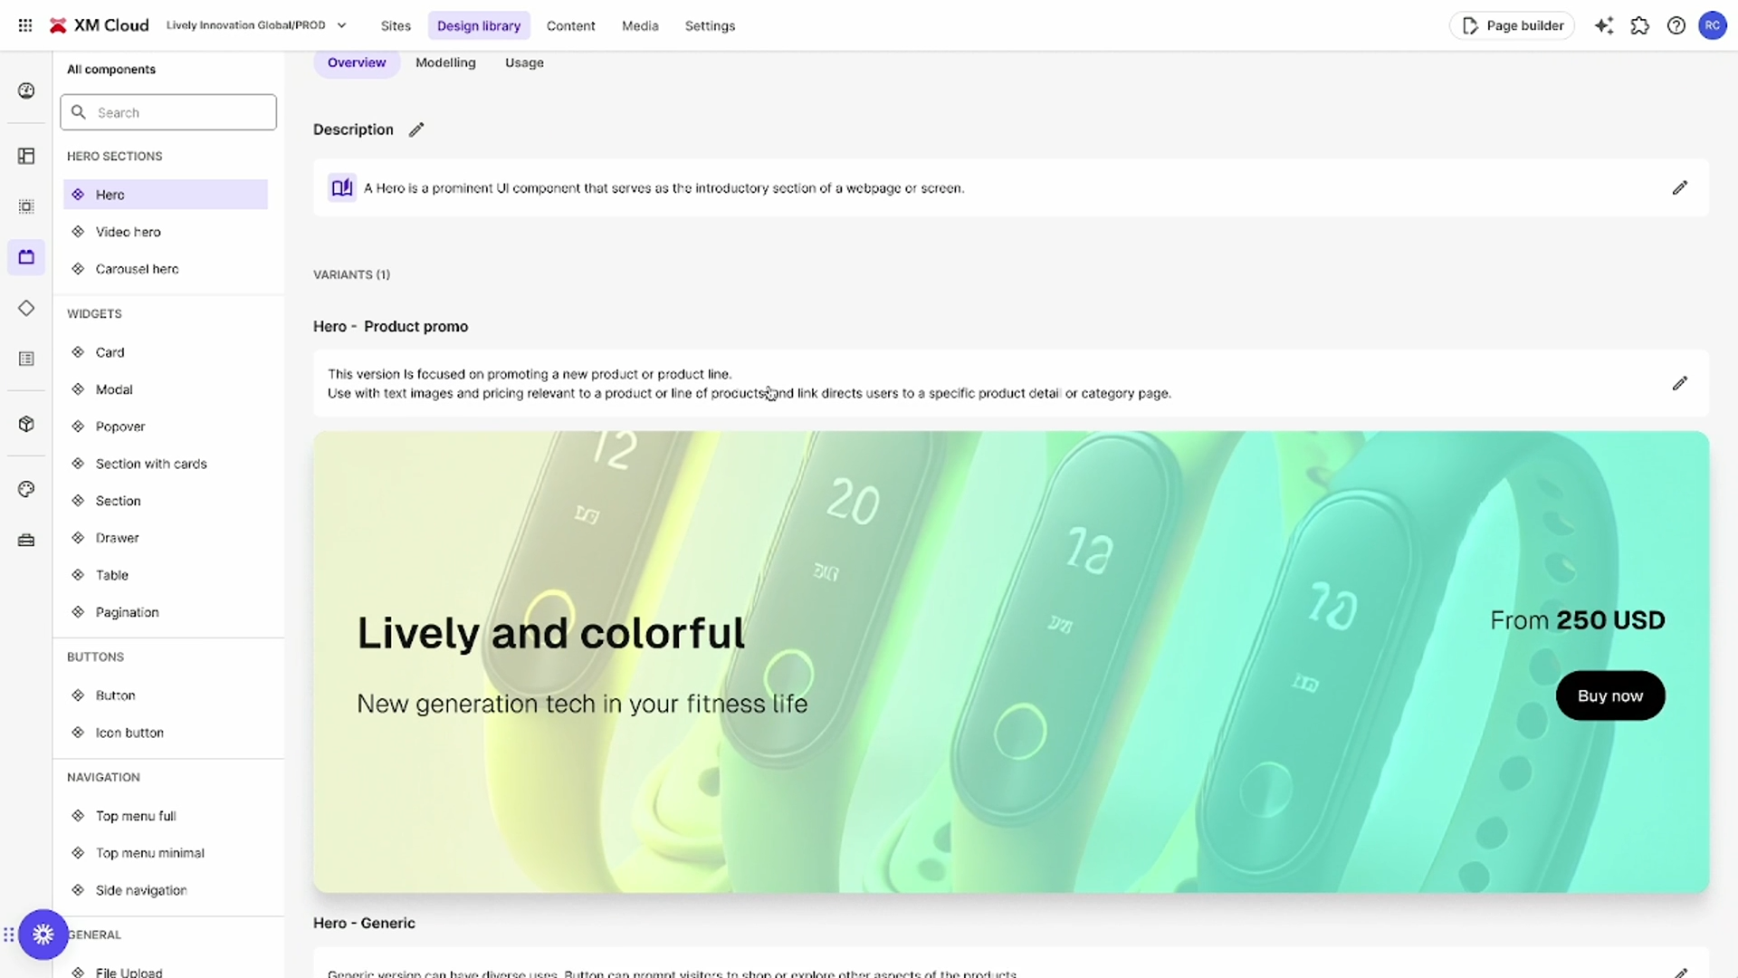Click the Sites menu item
The image size is (1738, 978).
(395, 25)
